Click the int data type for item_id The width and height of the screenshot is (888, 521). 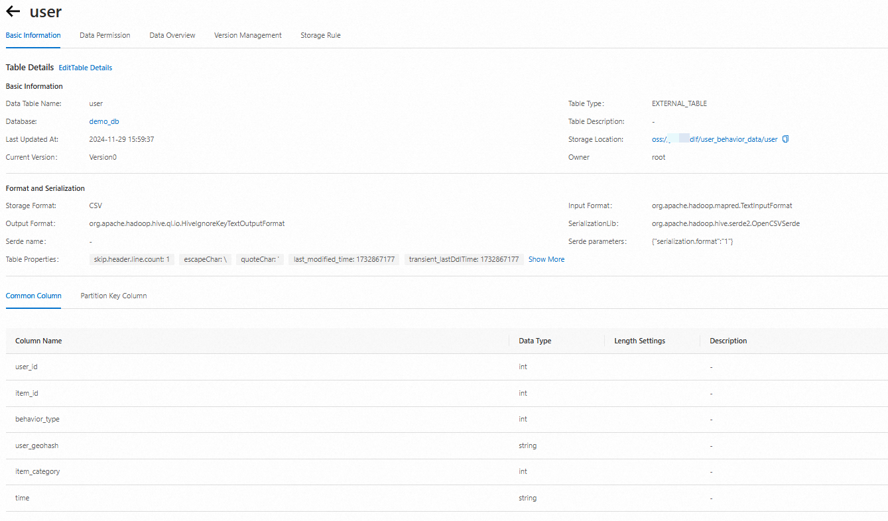click(x=523, y=393)
